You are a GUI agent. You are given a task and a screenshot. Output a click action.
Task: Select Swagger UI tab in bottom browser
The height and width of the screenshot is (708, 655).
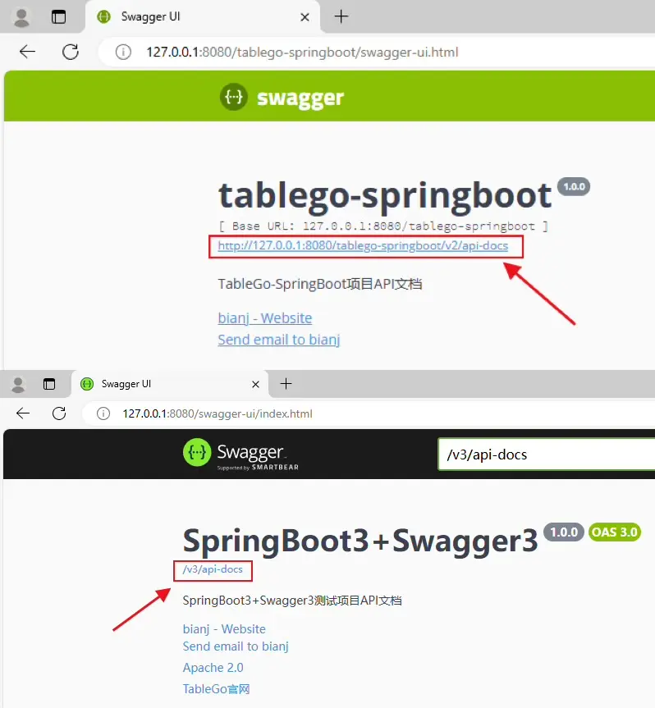point(170,384)
